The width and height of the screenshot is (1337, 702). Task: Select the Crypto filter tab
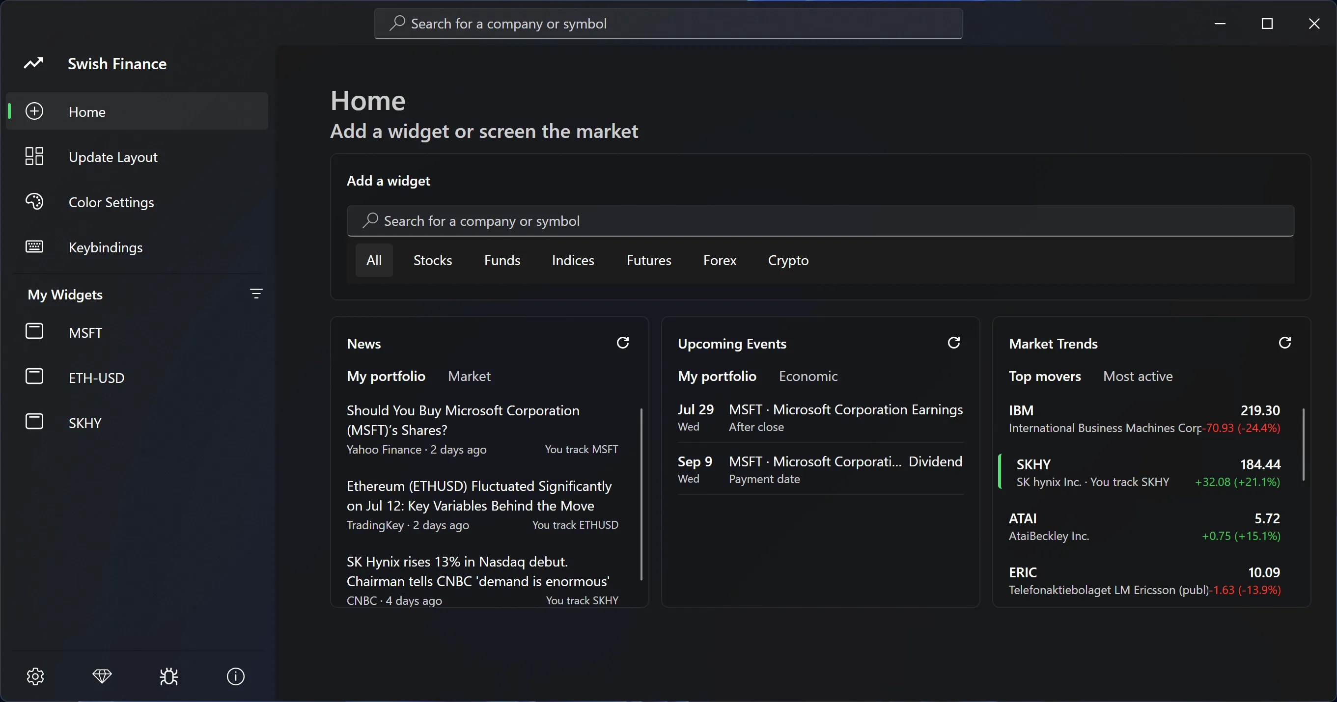pos(788,260)
